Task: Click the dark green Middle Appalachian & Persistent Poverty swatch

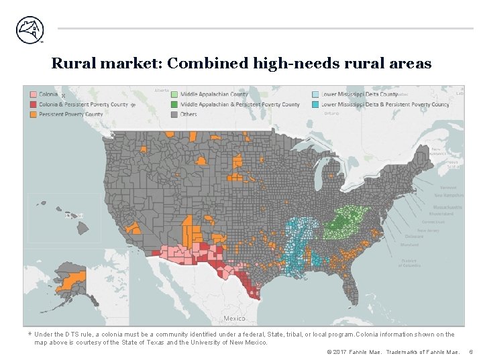Action: (174, 105)
